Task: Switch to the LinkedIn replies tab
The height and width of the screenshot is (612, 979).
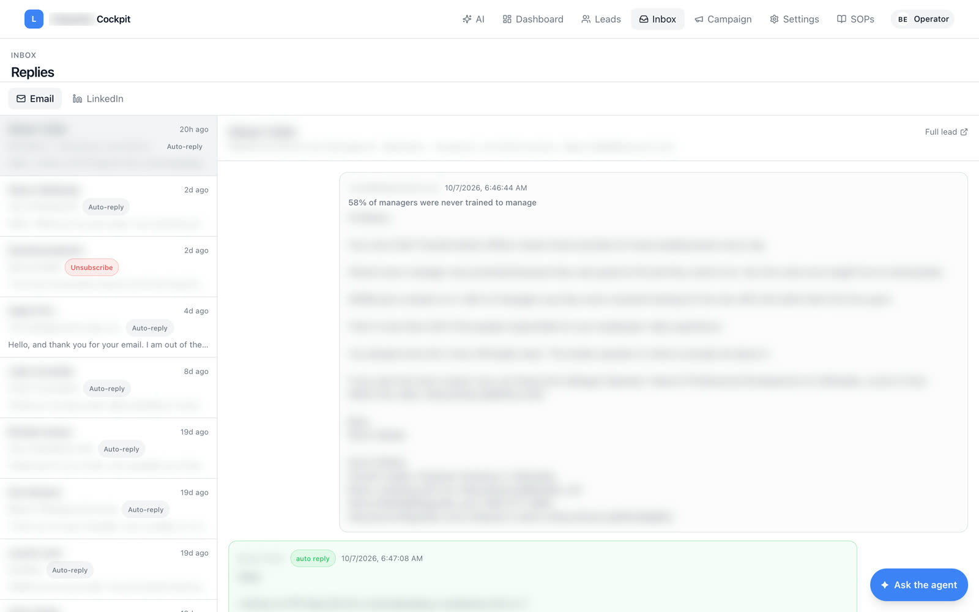Action: point(98,99)
